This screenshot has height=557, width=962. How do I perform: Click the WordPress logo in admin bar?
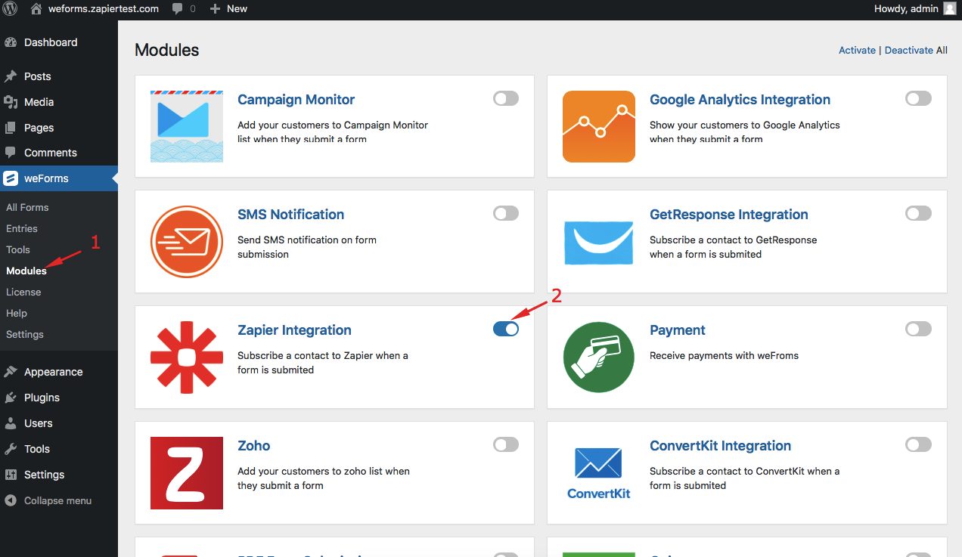(10, 9)
